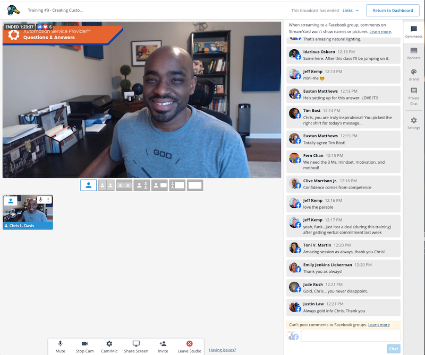Switch to the Brand tab
Image resolution: width=425 pixels, height=355 pixels.
(413, 74)
